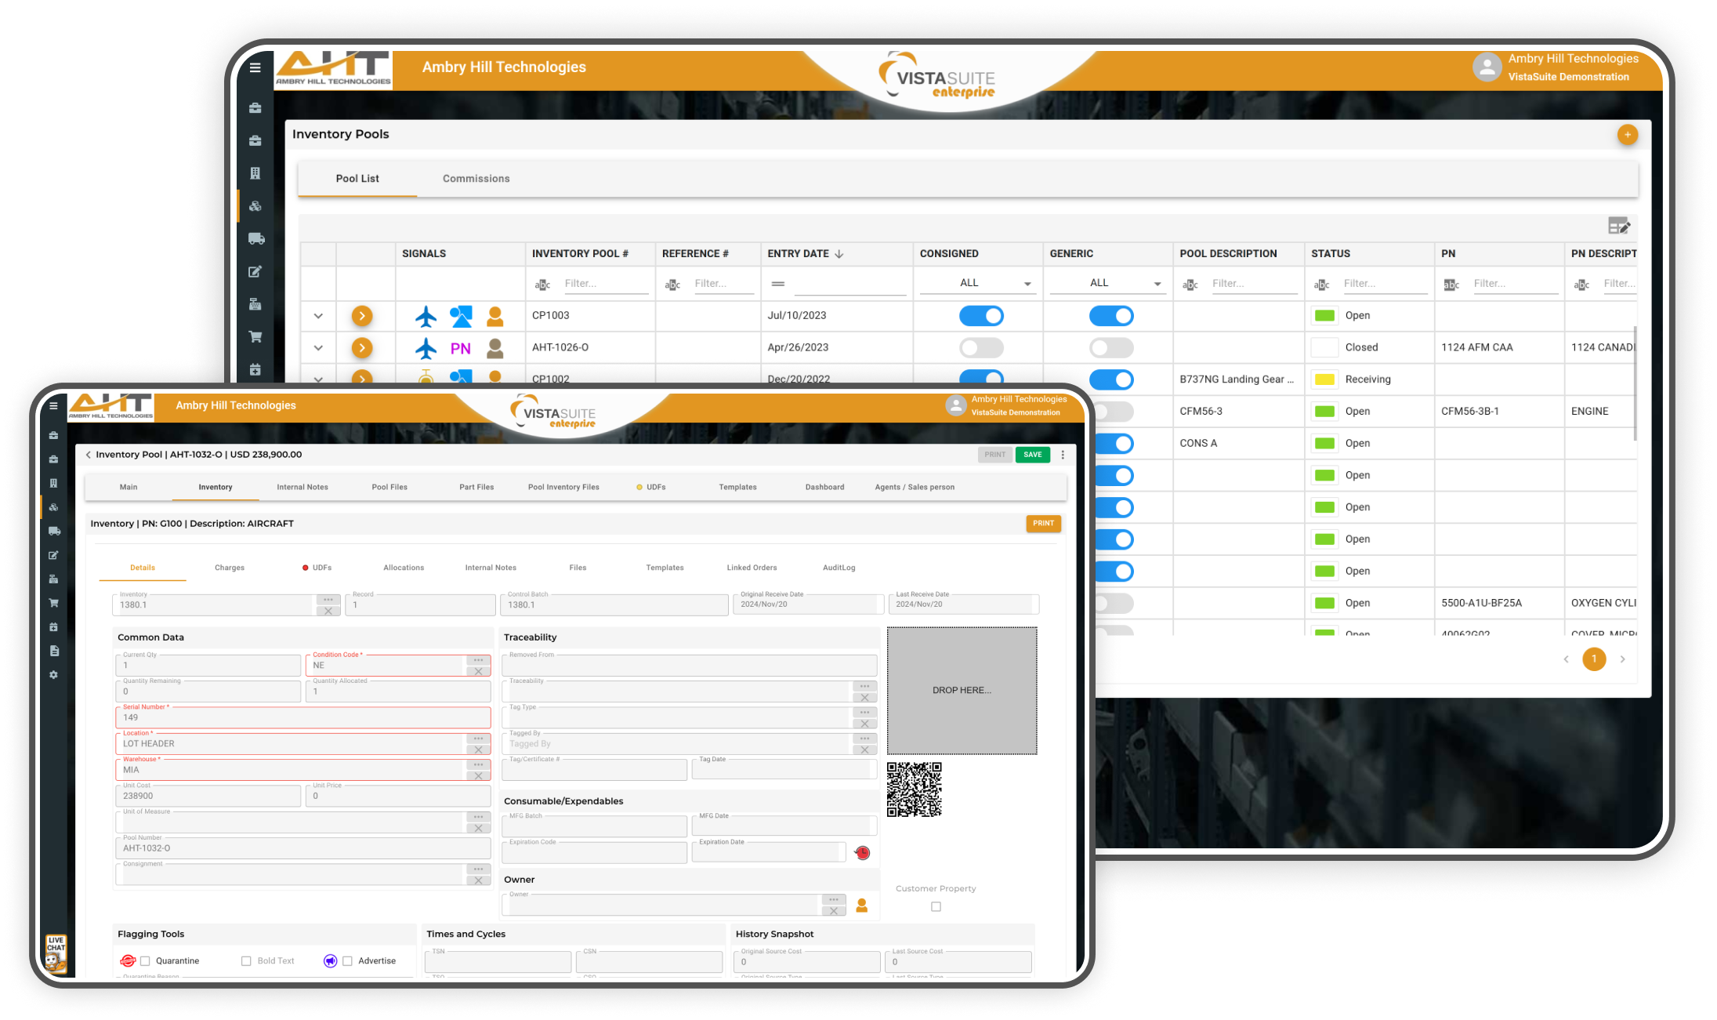Toggle Consigned switch for AHT-1026-O
The width and height of the screenshot is (1717, 1020).
(981, 348)
